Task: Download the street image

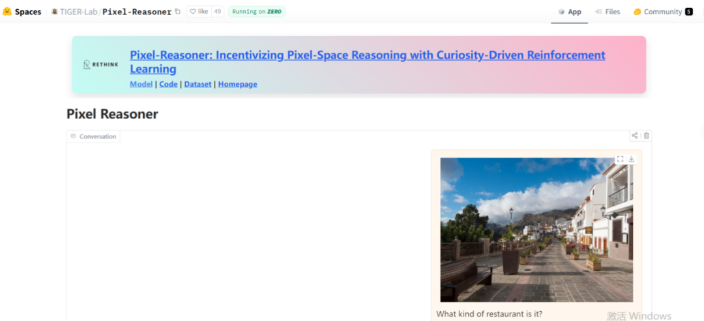Action: pyautogui.click(x=631, y=159)
